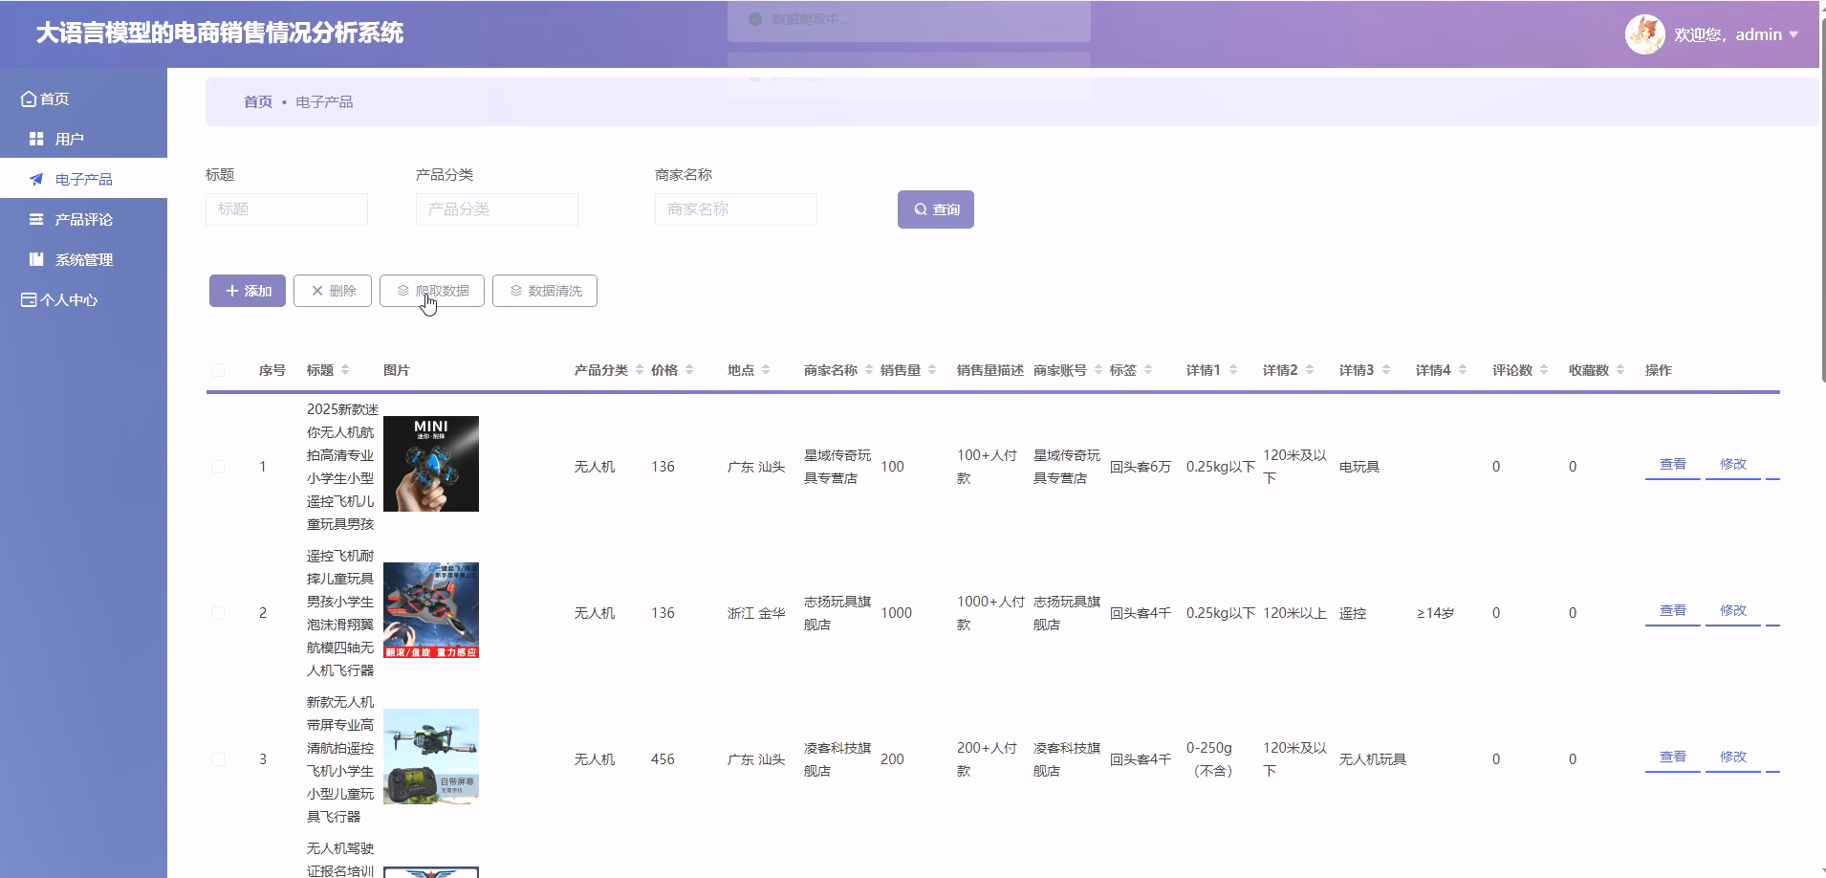Click 查看 for the 志扬玩具旗舰店 row
This screenshot has width=1826, height=878.
[x=1673, y=610]
